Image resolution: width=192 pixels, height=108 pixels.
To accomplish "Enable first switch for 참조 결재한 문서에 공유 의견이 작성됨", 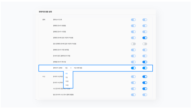I will point(133,44).
